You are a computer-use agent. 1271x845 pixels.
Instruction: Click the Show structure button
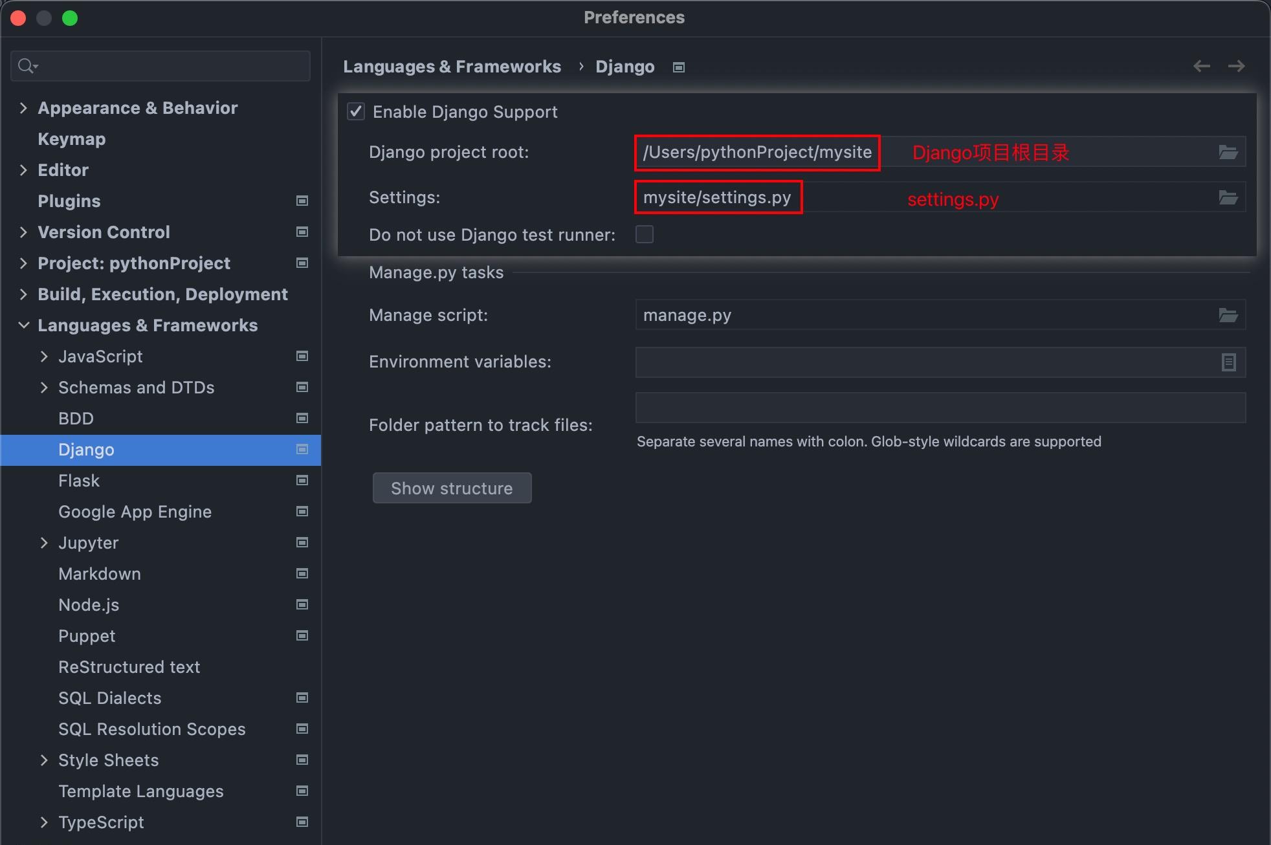point(452,488)
